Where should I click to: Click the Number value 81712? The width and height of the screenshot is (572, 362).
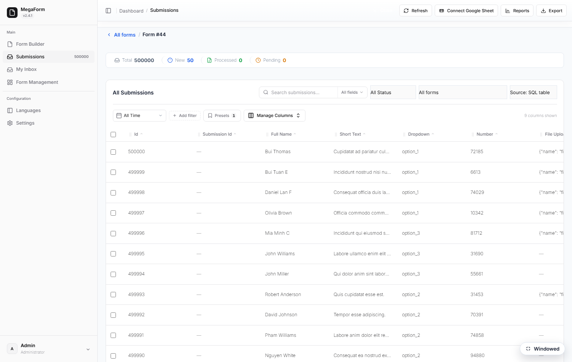(476, 233)
